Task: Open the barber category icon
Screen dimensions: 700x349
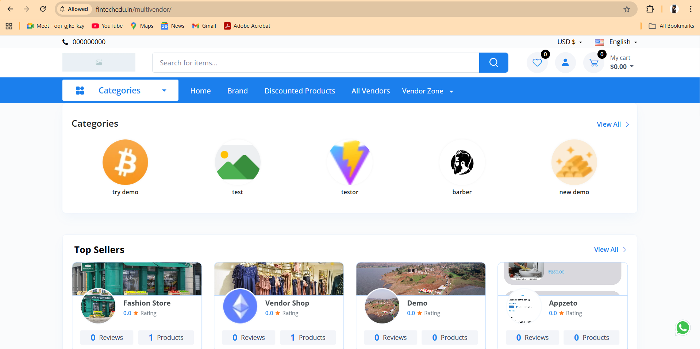Action: pos(462,162)
